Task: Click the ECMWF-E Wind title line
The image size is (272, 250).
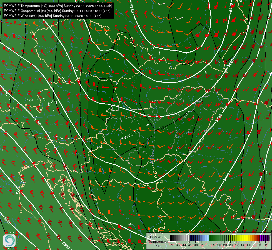Action: [x=53, y=16]
